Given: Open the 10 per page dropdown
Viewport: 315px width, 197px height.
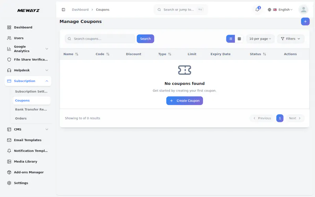Looking at the screenshot, I should click(260, 39).
